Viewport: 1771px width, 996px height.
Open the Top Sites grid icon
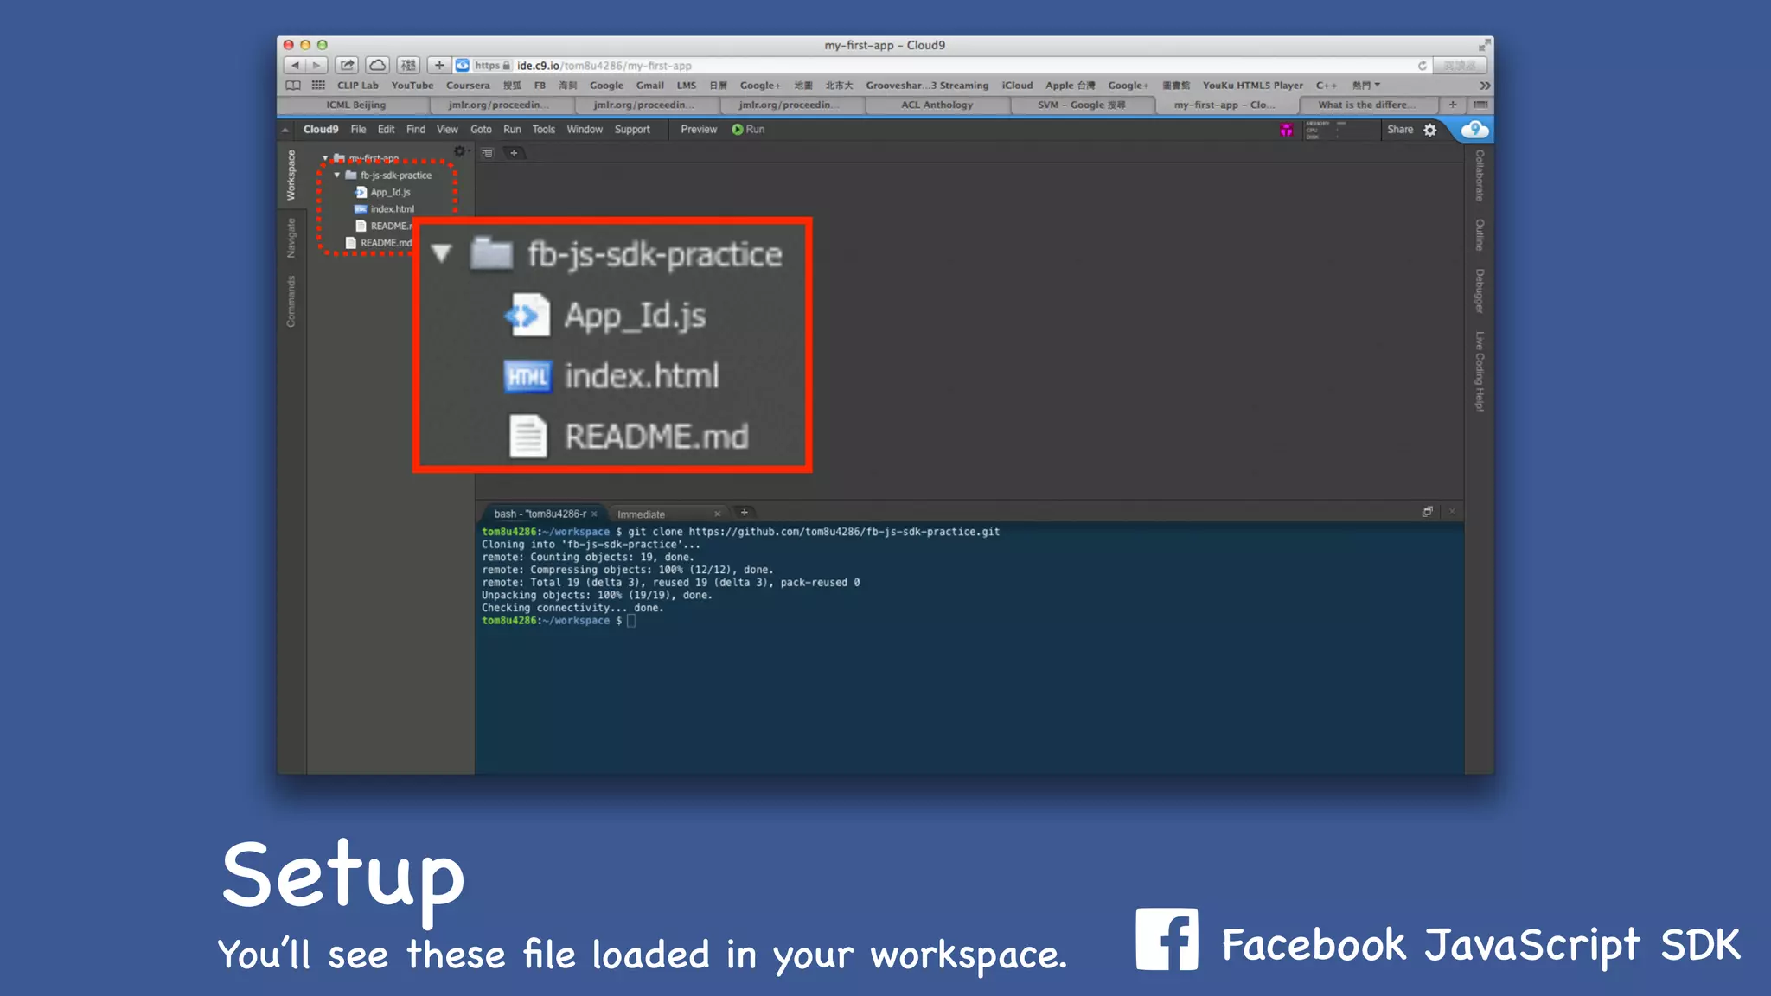(318, 85)
